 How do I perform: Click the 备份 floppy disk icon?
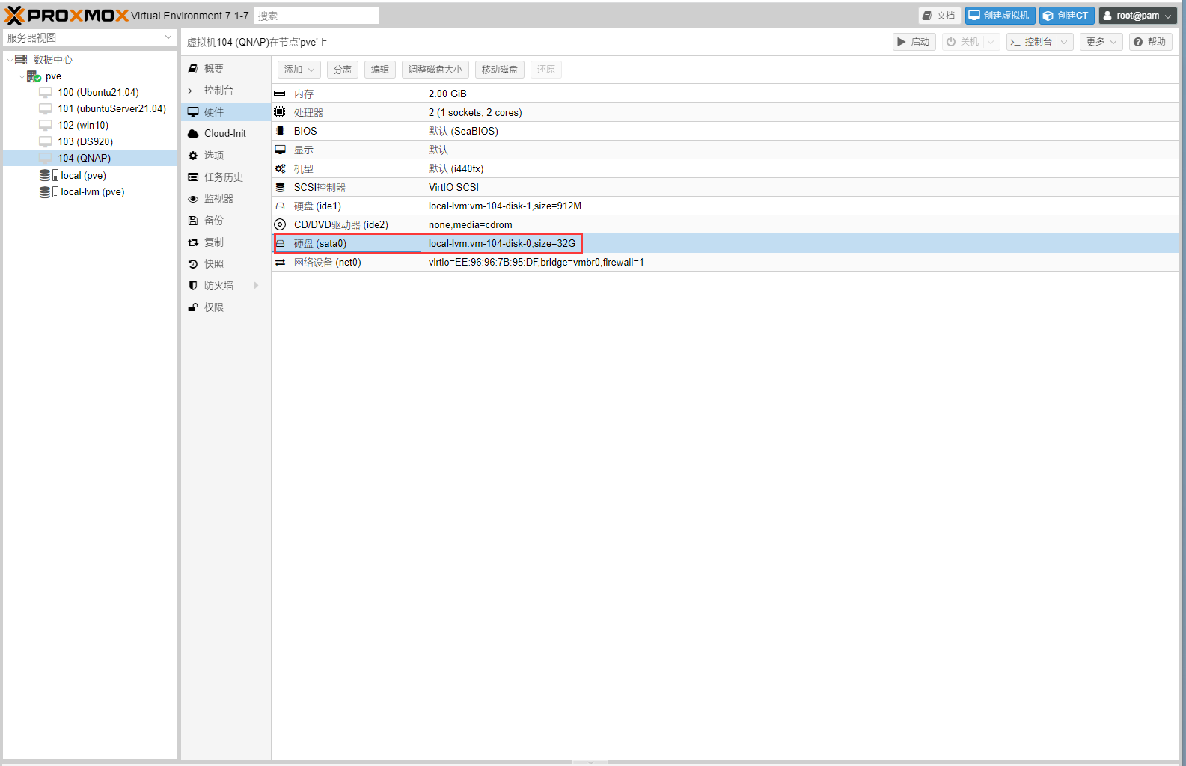[193, 221]
